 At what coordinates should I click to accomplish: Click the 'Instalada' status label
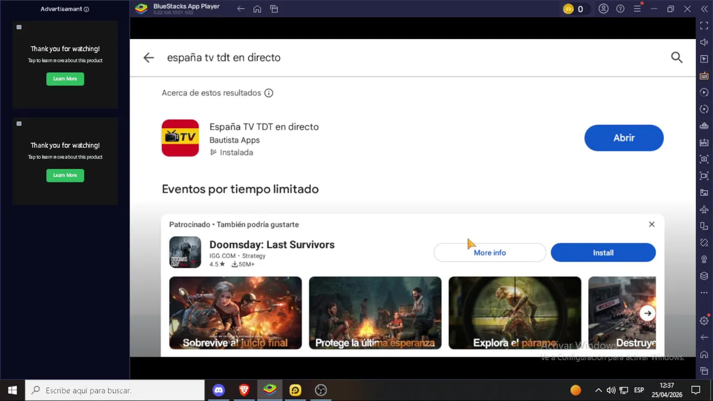tap(236, 153)
